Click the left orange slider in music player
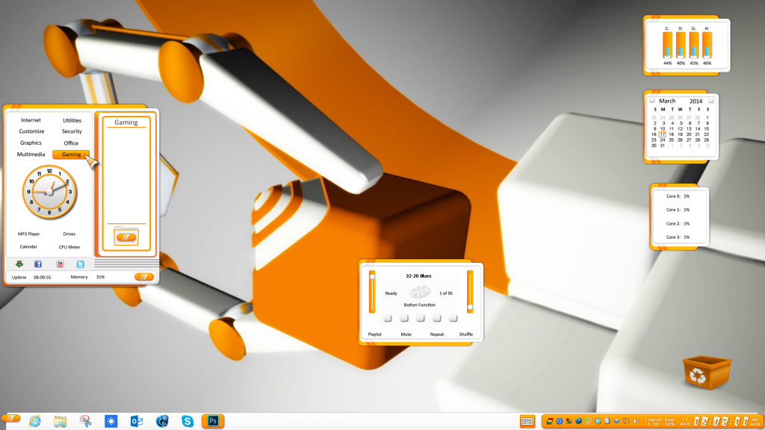Screen dimensions: 765x430 click(372, 292)
